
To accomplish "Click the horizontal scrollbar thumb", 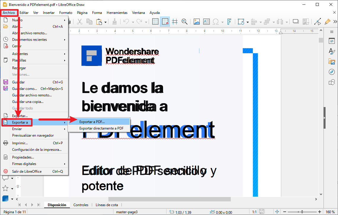I will (169, 199).
